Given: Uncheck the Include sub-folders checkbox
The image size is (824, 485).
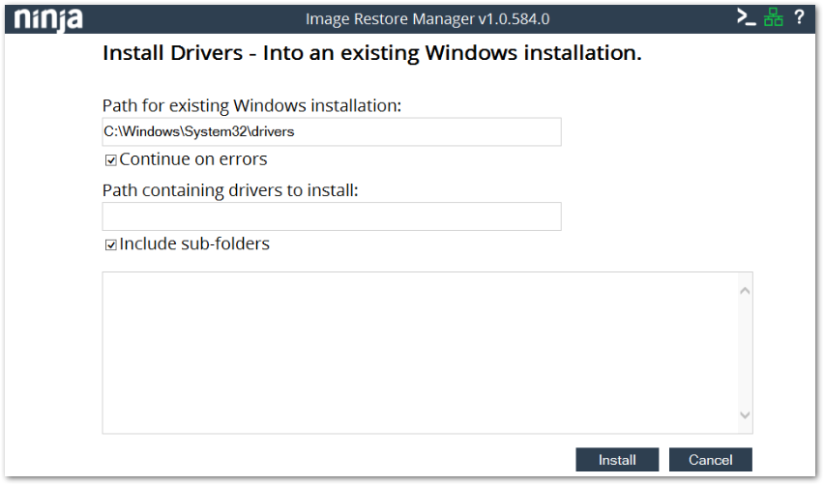Looking at the screenshot, I should (111, 245).
